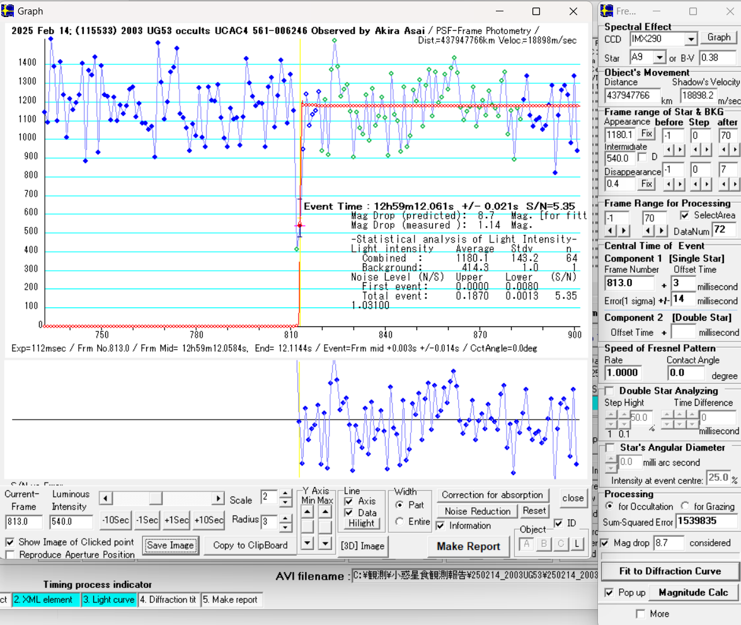Open the CCD IMX290 dropdown
Image resolution: width=741 pixels, height=625 pixels.
(691, 39)
